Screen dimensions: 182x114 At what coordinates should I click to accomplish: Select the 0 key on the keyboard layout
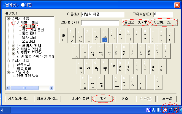(146, 35)
